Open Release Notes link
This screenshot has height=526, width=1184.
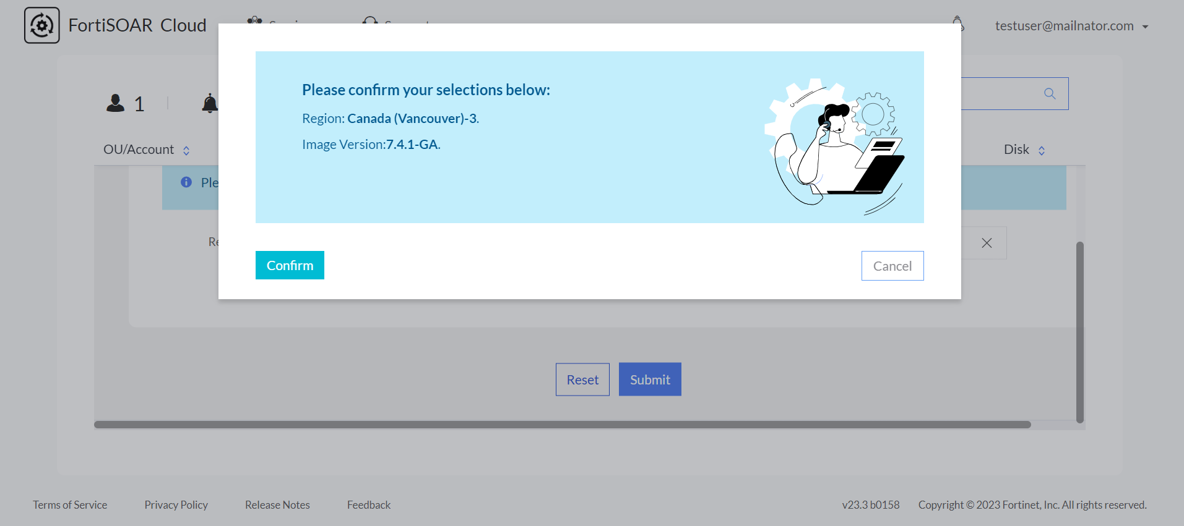(x=277, y=505)
